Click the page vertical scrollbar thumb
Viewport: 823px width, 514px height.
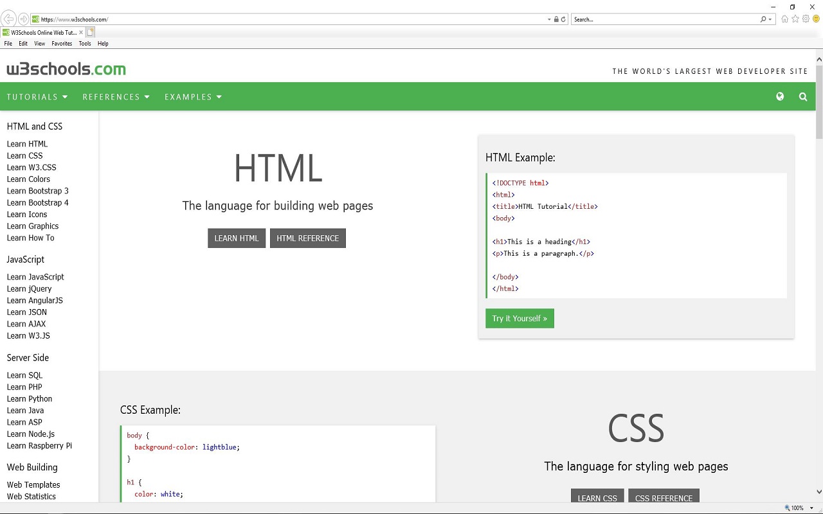(x=819, y=102)
